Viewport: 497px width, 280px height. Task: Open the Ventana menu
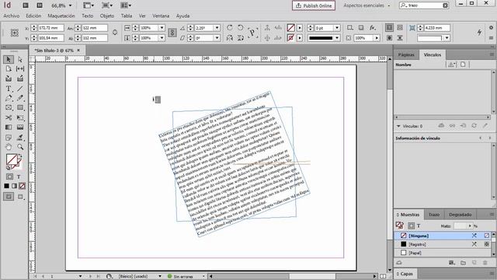161,16
